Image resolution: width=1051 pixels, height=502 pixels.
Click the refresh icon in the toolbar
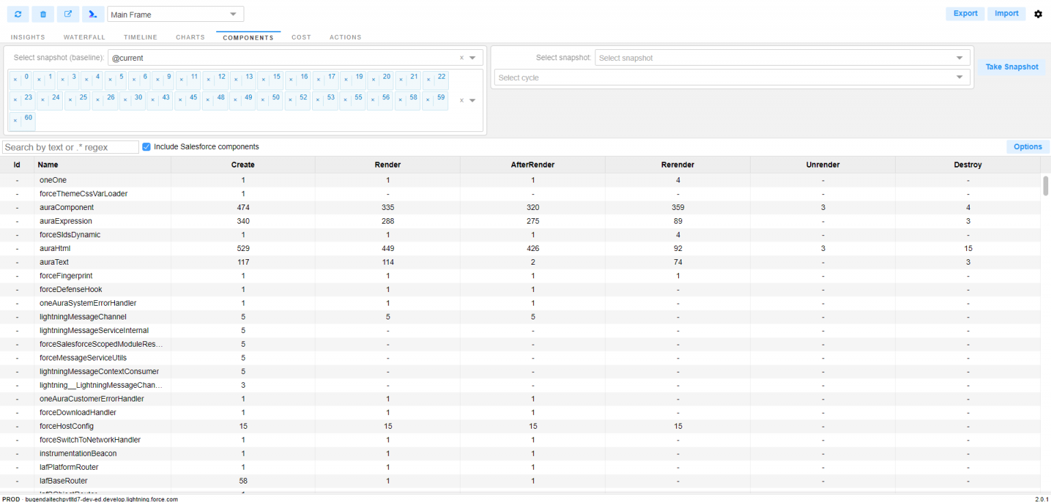pos(18,14)
